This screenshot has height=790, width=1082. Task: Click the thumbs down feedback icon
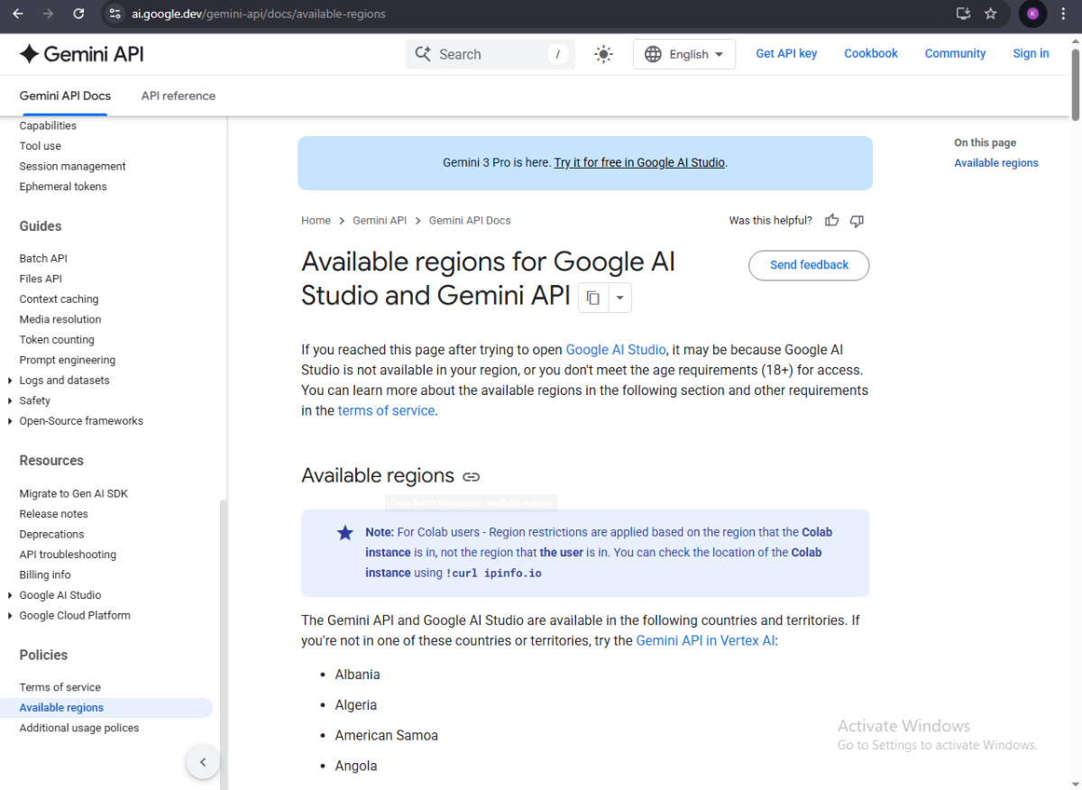point(857,220)
